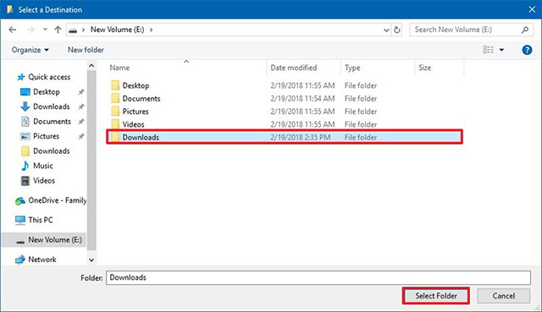Screen dimensions: 542x312
Task: Click the drive icon in address bar
Action: (73, 30)
